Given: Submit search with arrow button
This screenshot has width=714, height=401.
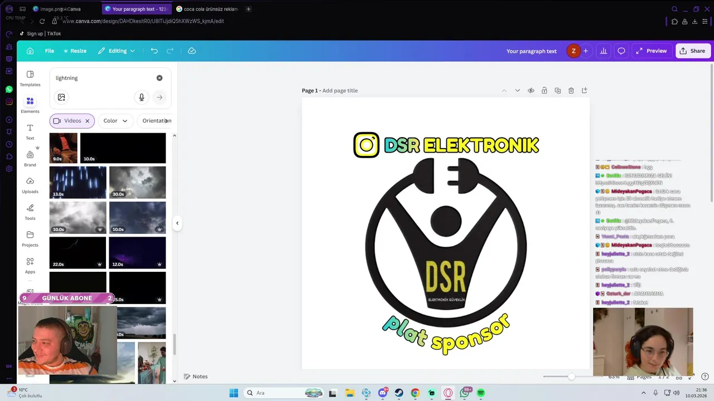Looking at the screenshot, I should (x=160, y=97).
